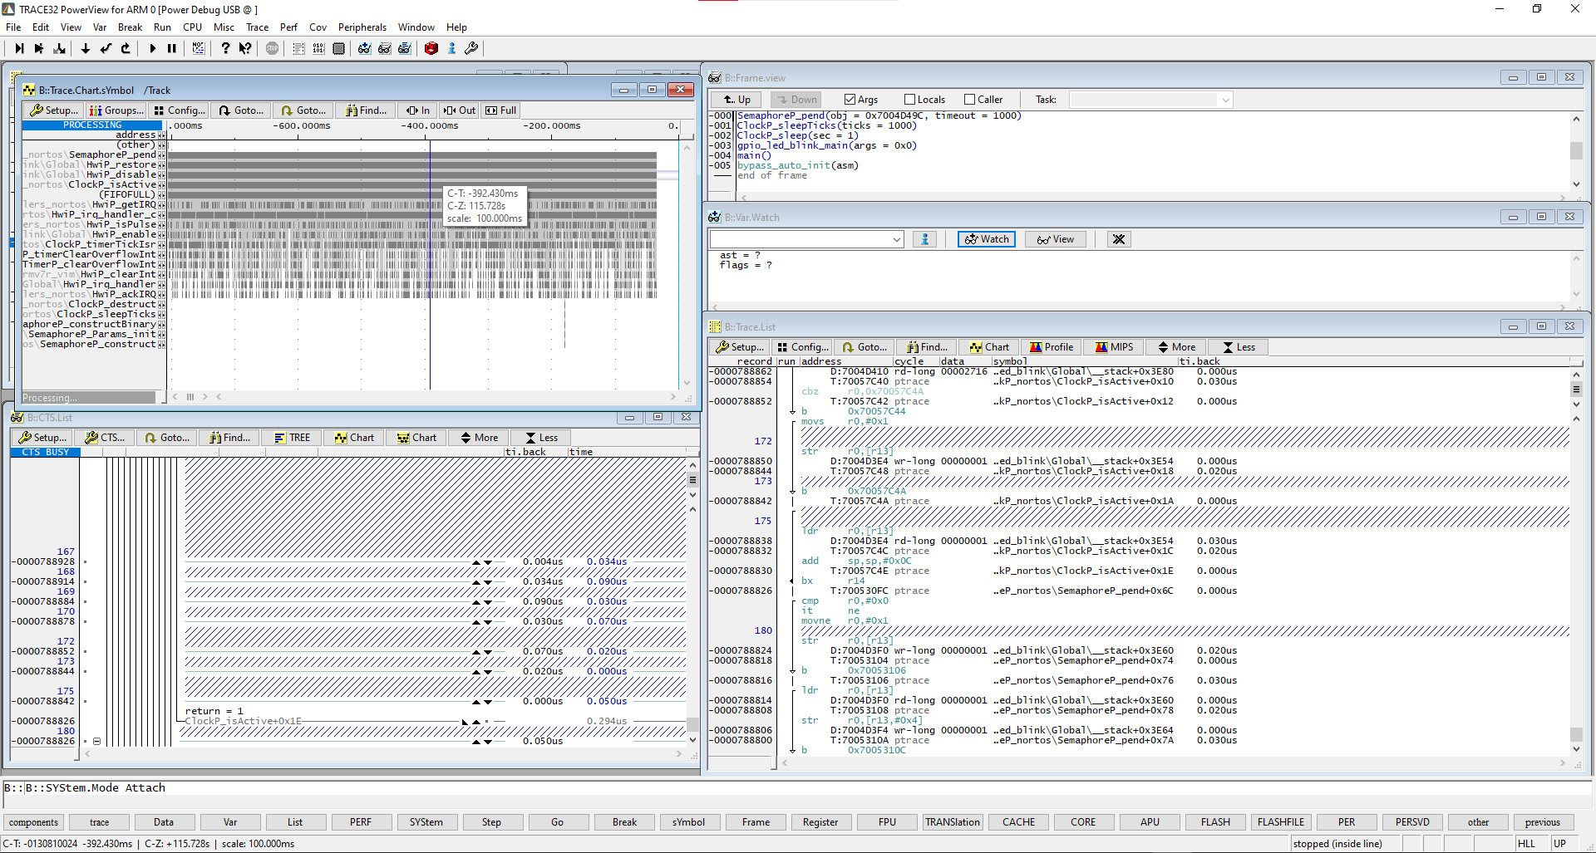
Task: Click CTS in the CTS.List toolbar
Action: tap(106, 438)
